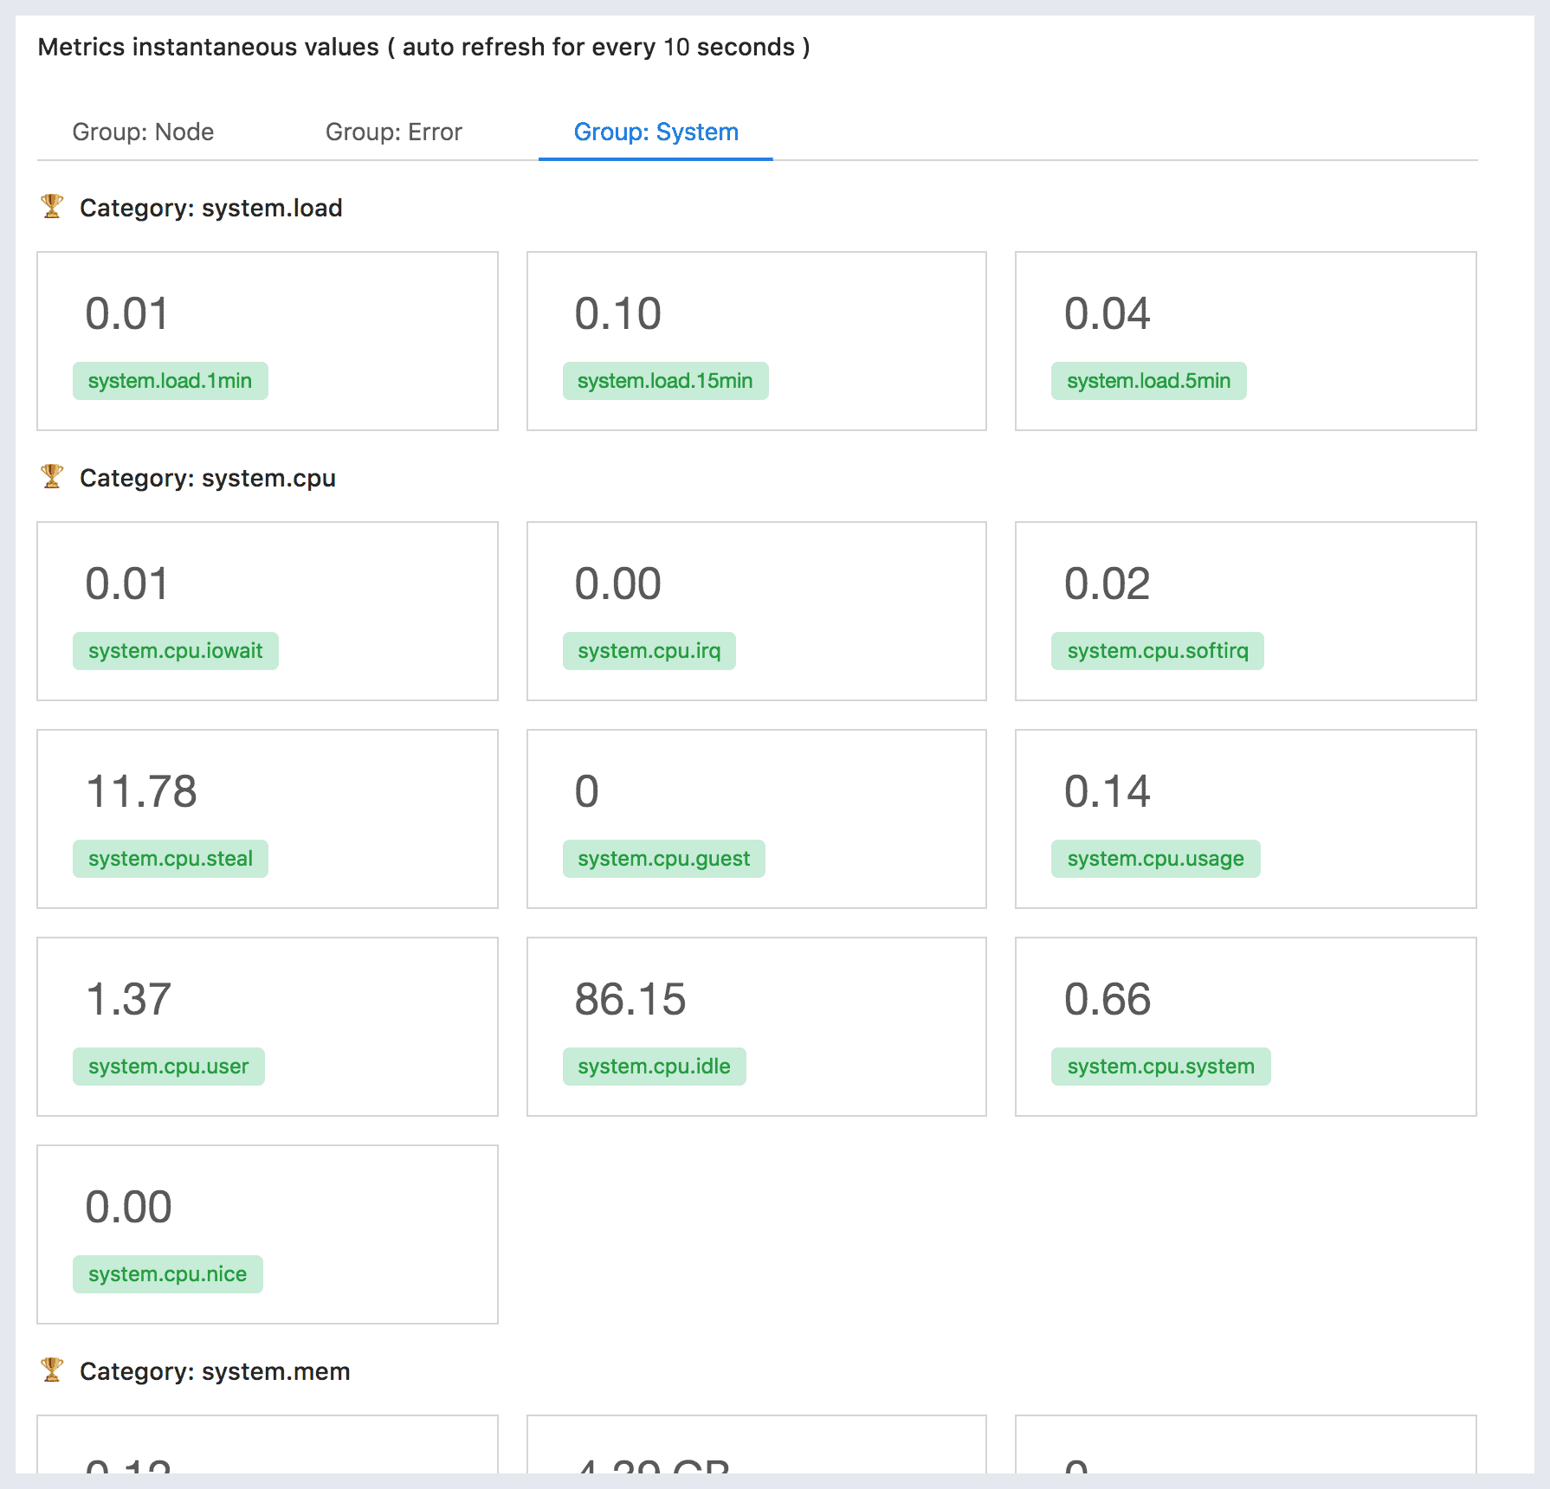1550x1489 pixels.
Task: Click the system.cpu.nice tag
Action: pyautogui.click(x=167, y=1274)
